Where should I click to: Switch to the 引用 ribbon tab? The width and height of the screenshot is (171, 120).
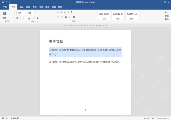click(41, 7)
